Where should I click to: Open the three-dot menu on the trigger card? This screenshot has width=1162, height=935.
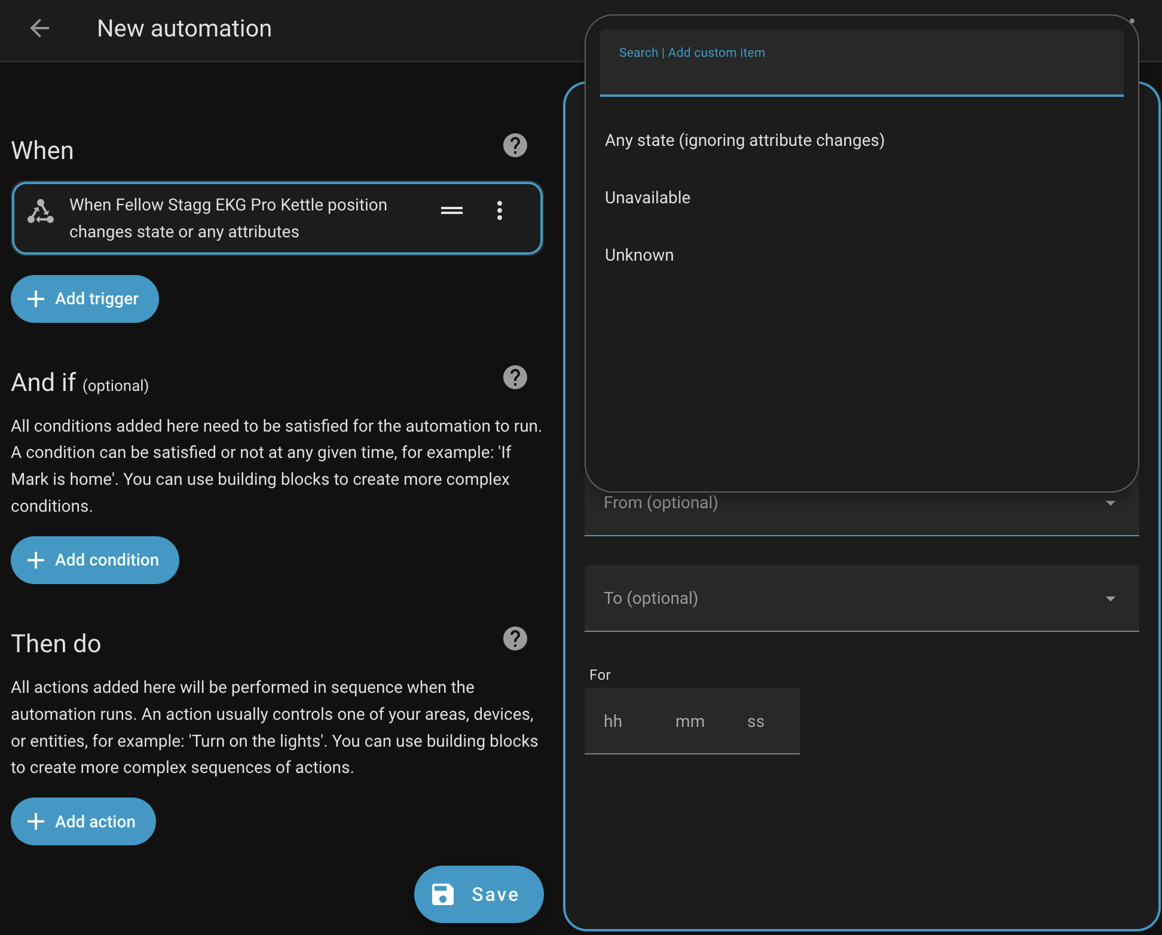(x=500, y=210)
